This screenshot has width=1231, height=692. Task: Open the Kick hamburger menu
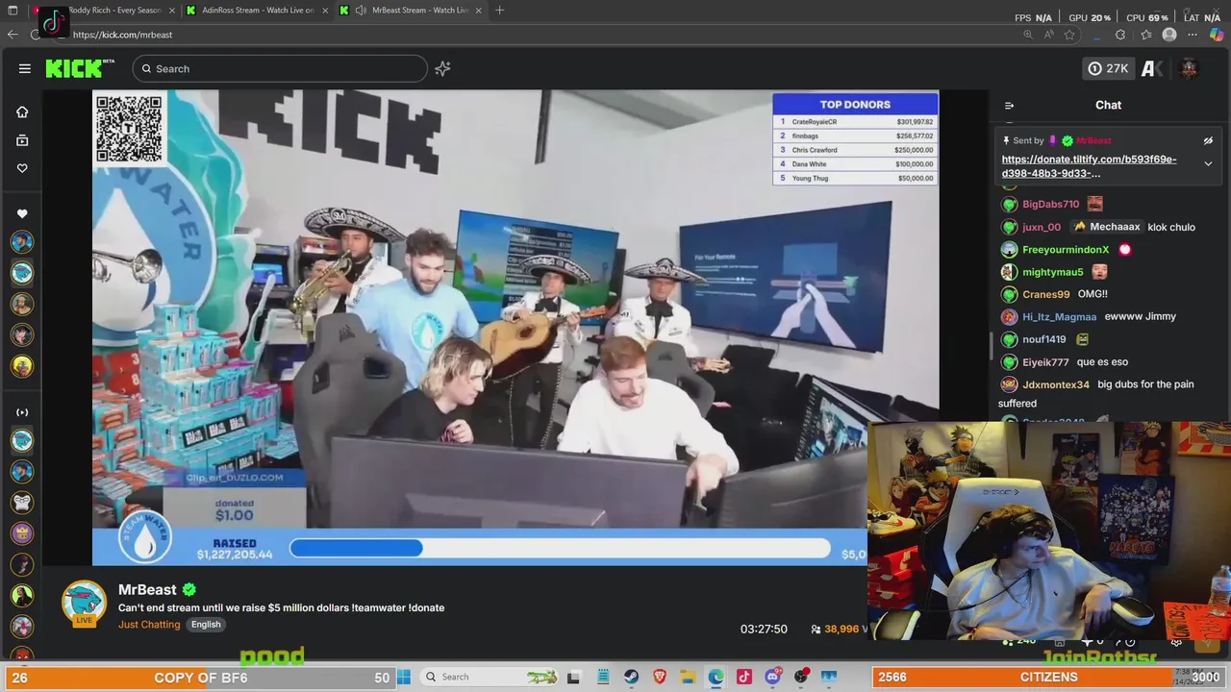24,68
